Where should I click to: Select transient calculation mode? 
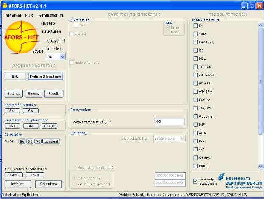(x=51, y=141)
